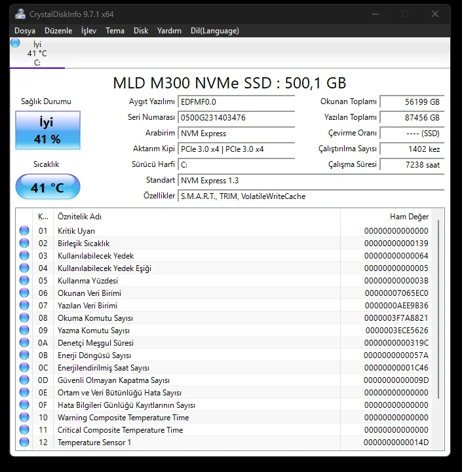462x472 pixels.
Task: Click status orb of Kullanılabilecek Yedek row 03
Action: click(x=24, y=255)
